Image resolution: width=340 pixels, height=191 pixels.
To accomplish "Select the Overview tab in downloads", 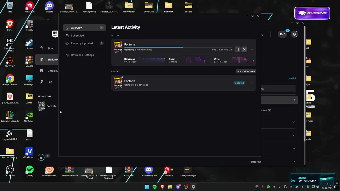I will tap(84, 28).
